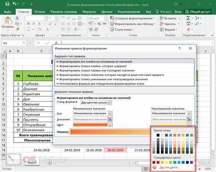Open the Стили ячеек dropdown
The height and width of the screenshot is (172, 216).
[122, 29]
